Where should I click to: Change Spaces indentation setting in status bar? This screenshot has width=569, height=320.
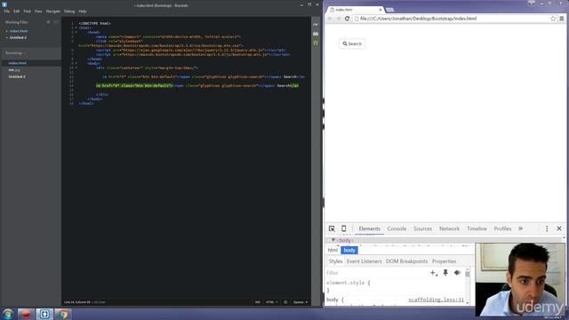[301, 302]
